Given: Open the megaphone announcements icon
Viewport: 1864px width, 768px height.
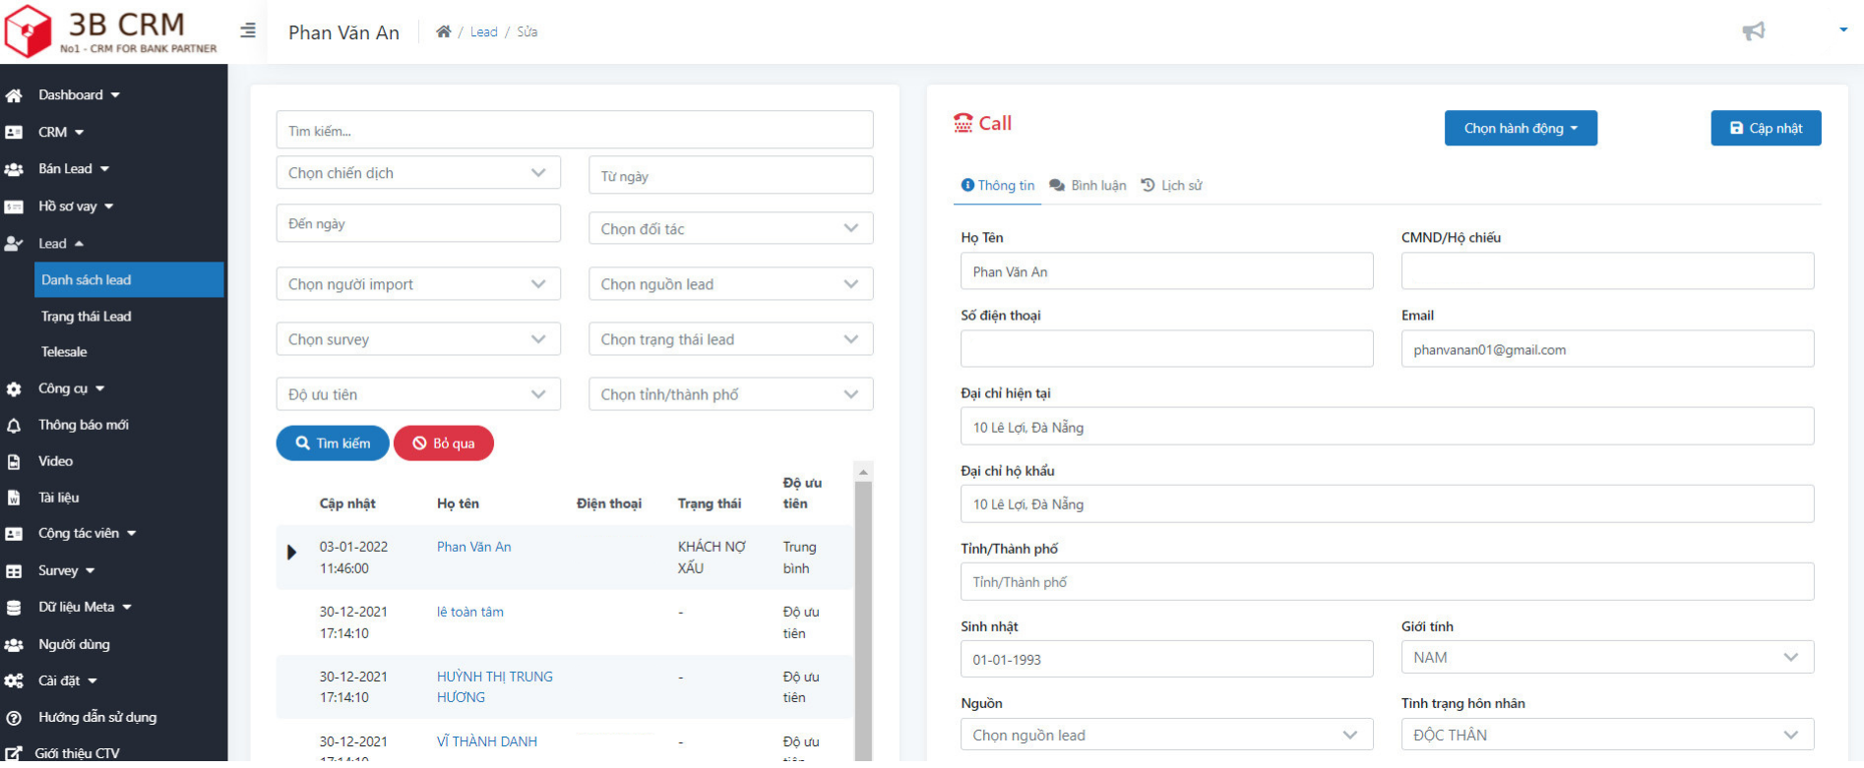Looking at the screenshot, I should pyautogui.click(x=1753, y=31).
